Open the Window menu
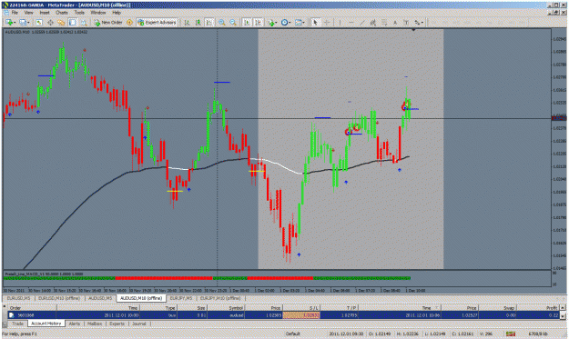The width and height of the screenshot is (569, 339). pos(98,13)
